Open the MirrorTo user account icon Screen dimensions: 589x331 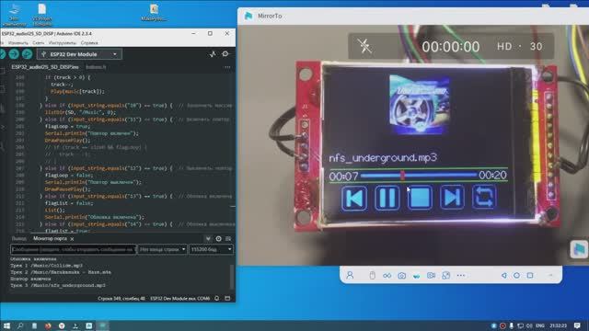tap(350, 276)
